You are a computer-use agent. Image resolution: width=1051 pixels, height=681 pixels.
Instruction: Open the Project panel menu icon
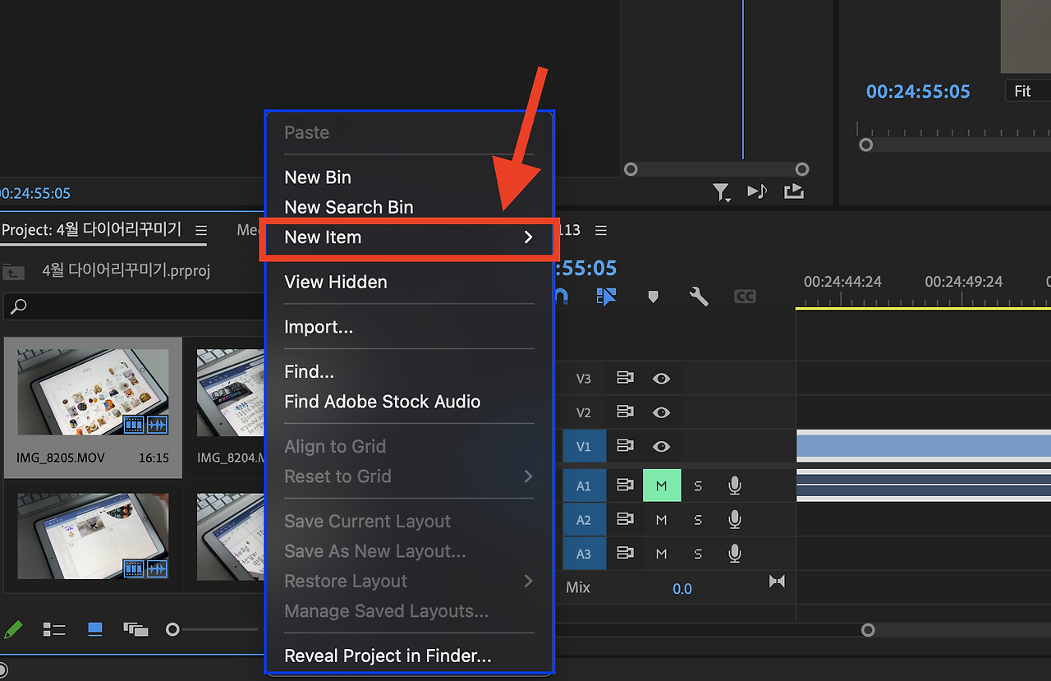pos(201,230)
